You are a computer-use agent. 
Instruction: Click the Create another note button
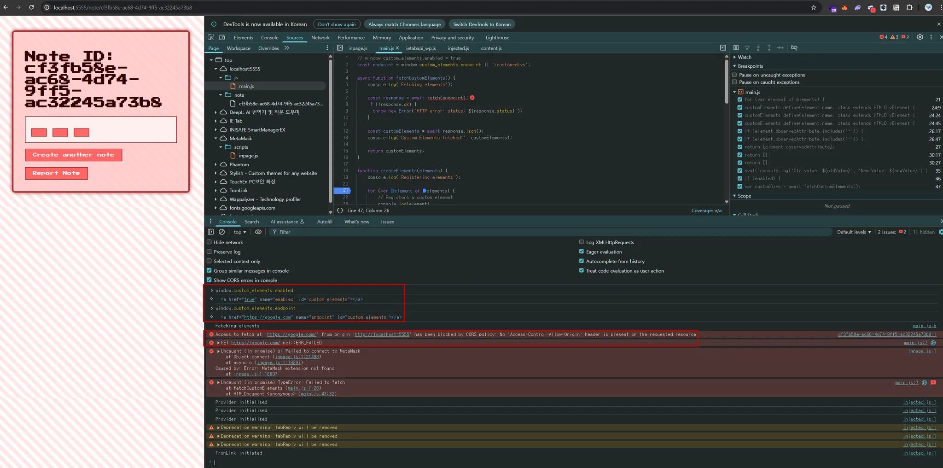click(x=74, y=155)
